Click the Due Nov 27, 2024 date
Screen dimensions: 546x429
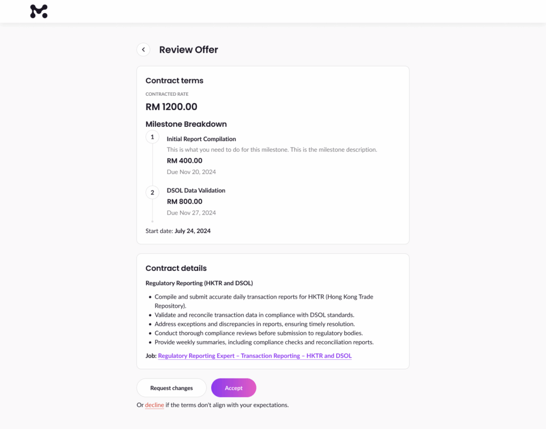pyautogui.click(x=191, y=213)
